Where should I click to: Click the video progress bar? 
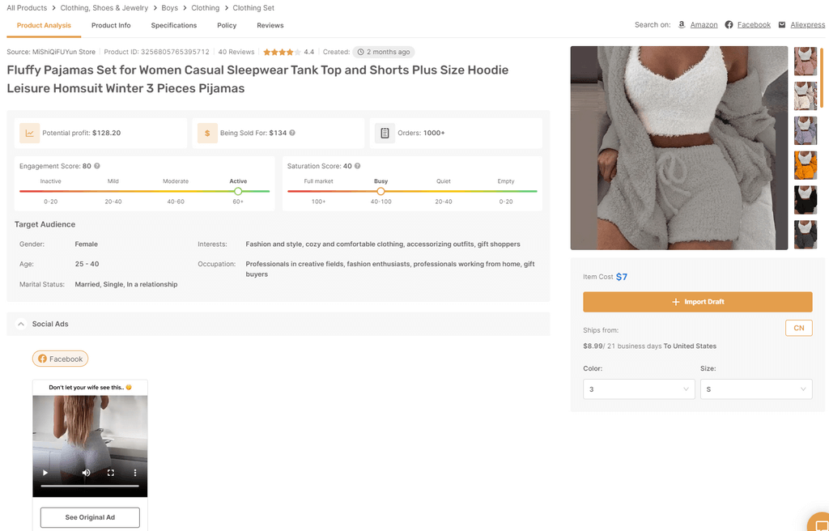pos(90,486)
